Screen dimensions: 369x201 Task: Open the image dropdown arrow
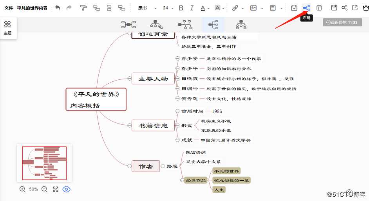coord(262,9)
